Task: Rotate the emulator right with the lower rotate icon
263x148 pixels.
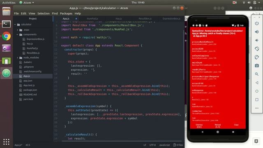Action: click(256, 57)
